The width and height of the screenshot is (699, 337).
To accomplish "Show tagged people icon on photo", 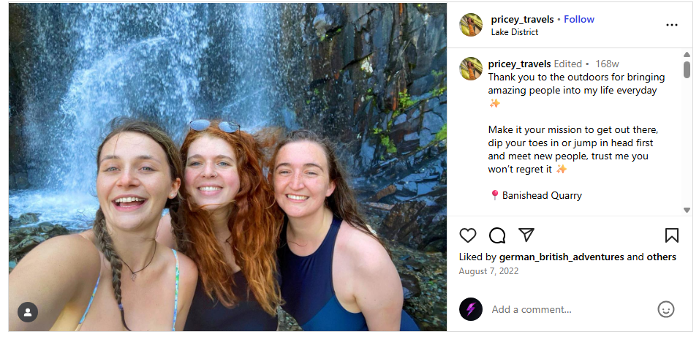I will (28, 312).
